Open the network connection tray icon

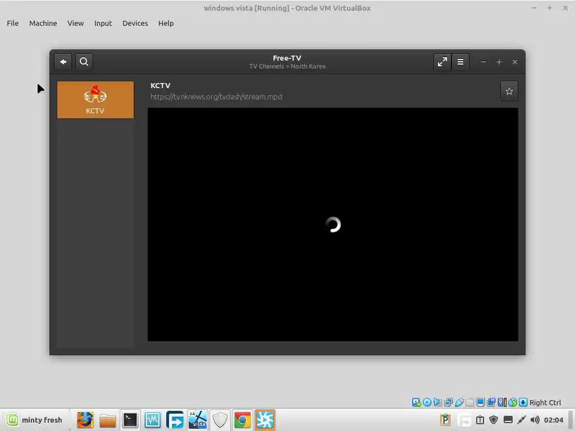pyautogui.click(x=521, y=420)
